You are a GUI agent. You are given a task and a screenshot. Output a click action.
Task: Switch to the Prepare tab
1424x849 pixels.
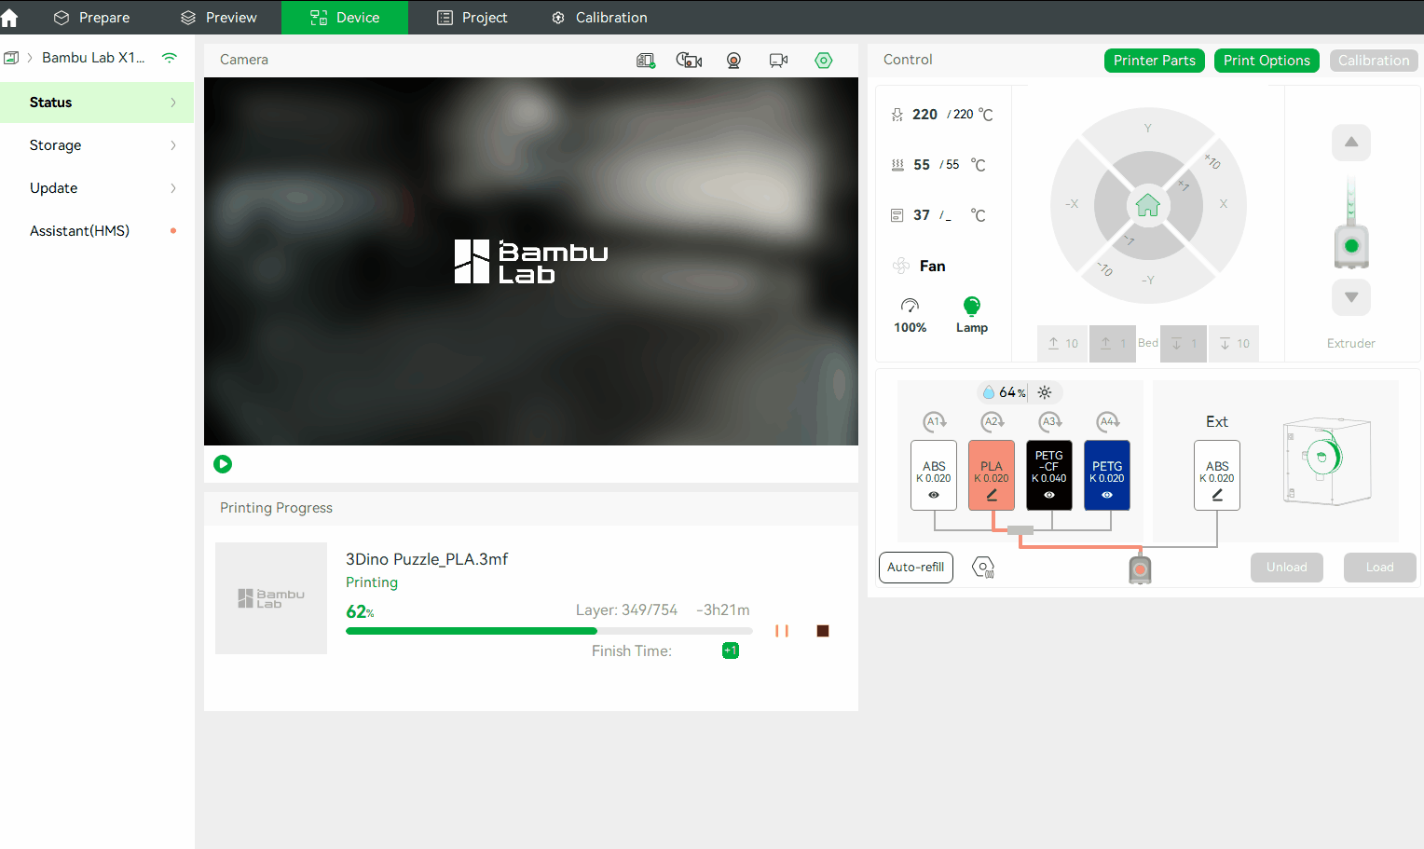[x=91, y=18]
